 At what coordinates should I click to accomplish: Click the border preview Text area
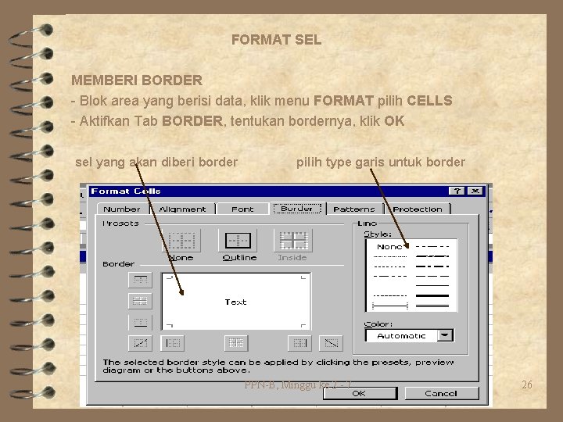pyautogui.click(x=236, y=302)
